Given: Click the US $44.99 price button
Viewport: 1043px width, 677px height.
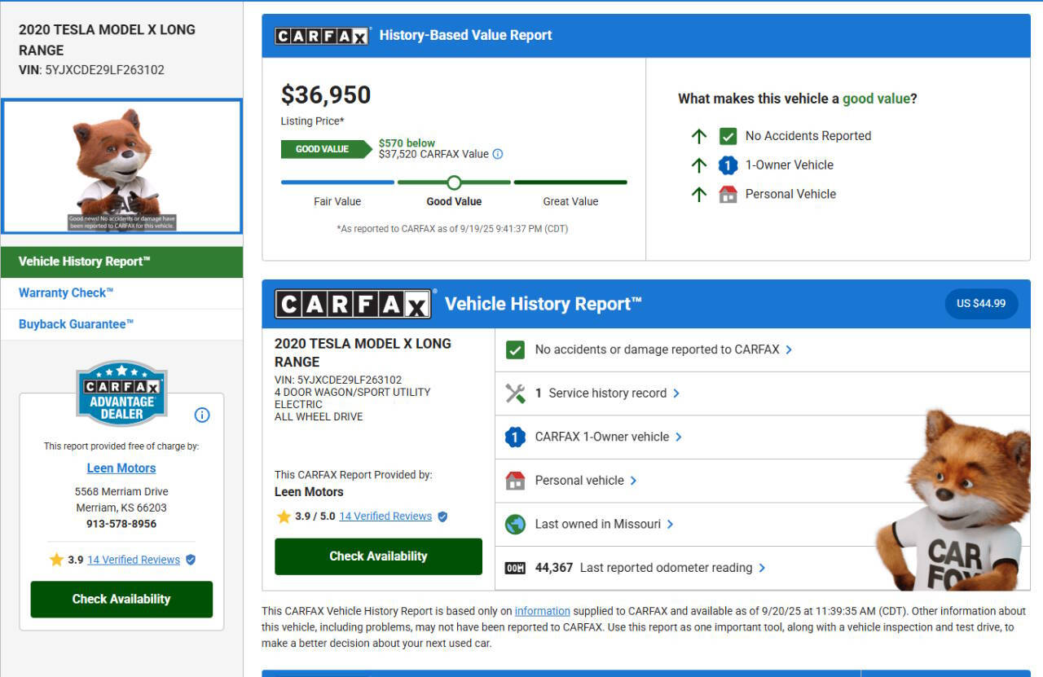Looking at the screenshot, I should coord(981,304).
